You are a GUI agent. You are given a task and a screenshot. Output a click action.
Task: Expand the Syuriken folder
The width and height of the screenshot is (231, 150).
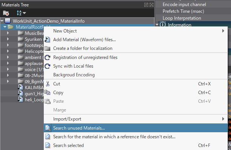(x=8, y=39)
